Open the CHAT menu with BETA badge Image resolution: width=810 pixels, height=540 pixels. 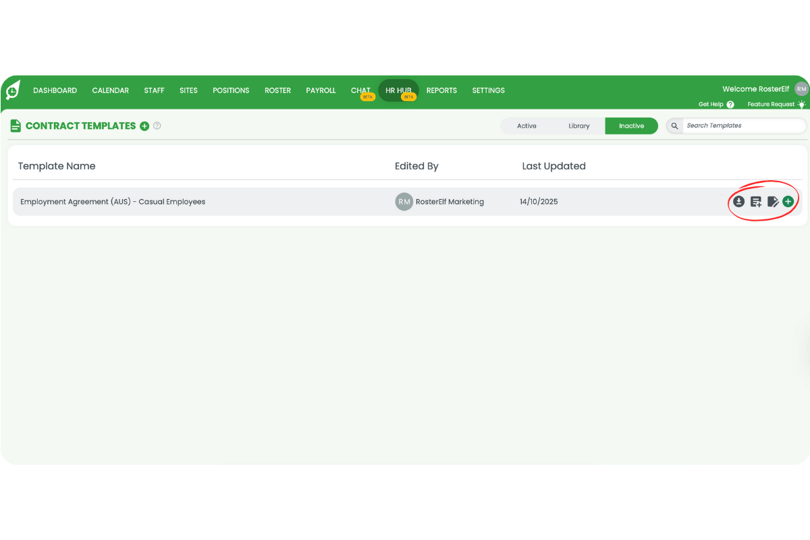[x=360, y=90]
